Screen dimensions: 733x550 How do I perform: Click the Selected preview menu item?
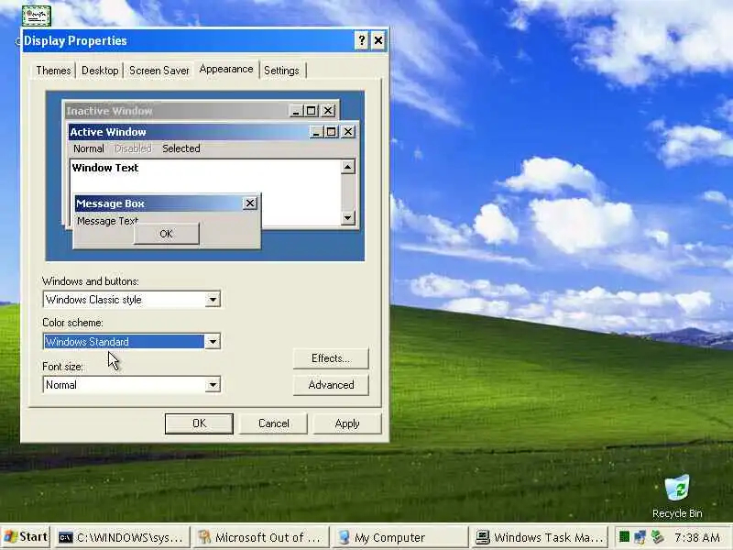coord(181,148)
